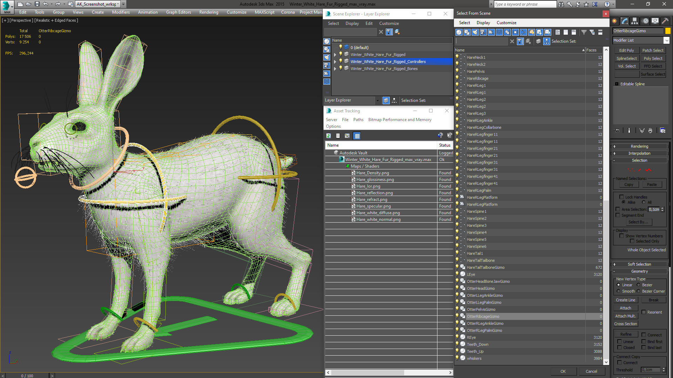Image resolution: width=673 pixels, height=378 pixels.
Task: Click the Pin Stack icon below modifier stack
Action: (617, 131)
